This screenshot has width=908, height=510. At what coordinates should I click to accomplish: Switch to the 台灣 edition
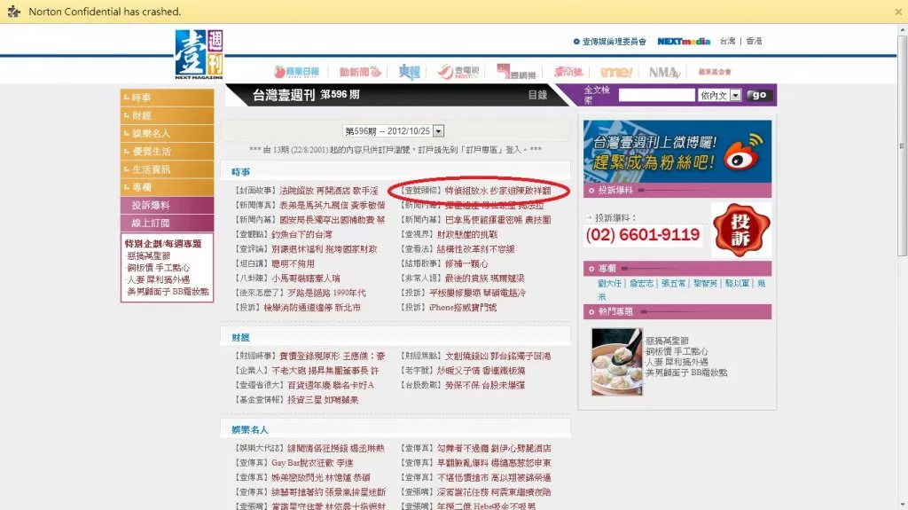click(727, 41)
